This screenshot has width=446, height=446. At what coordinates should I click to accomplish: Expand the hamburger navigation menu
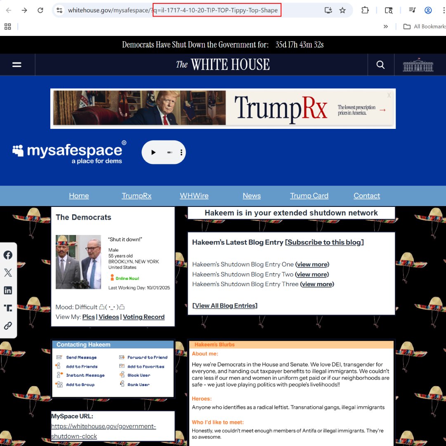click(x=17, y=64)
